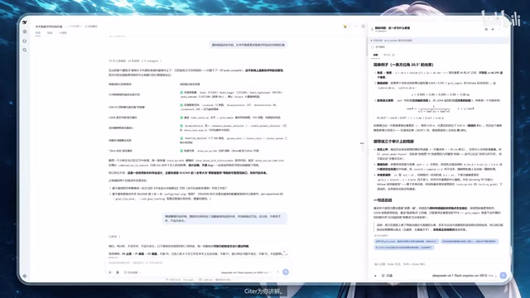Select the first tab in the right panel
The width and height of the screenshot is (530, 298).
375,55
